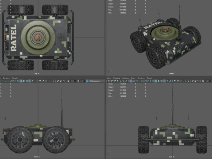Click X-Ray Joints icon in front view toolbar
The image size is (212, 159).
(64, 81)
